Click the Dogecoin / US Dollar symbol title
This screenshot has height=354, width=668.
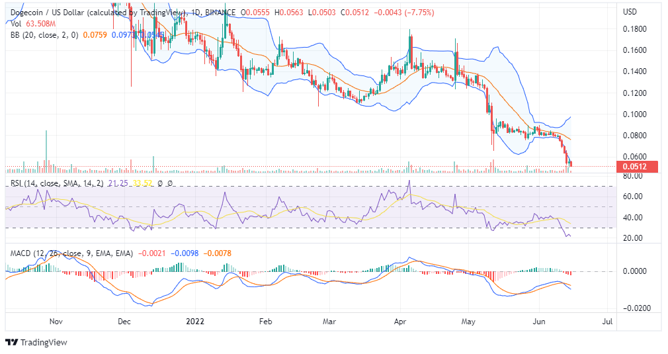click(x=98, y=13)
